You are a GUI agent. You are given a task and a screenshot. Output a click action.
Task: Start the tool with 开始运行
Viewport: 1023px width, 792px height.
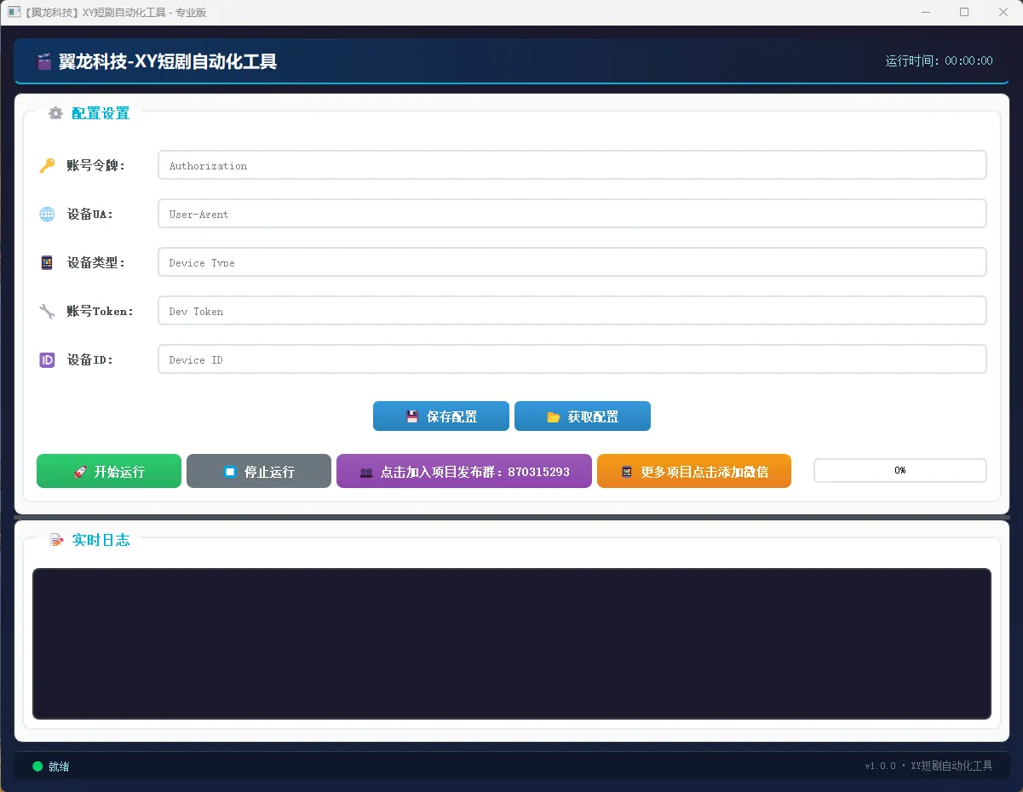109,472
